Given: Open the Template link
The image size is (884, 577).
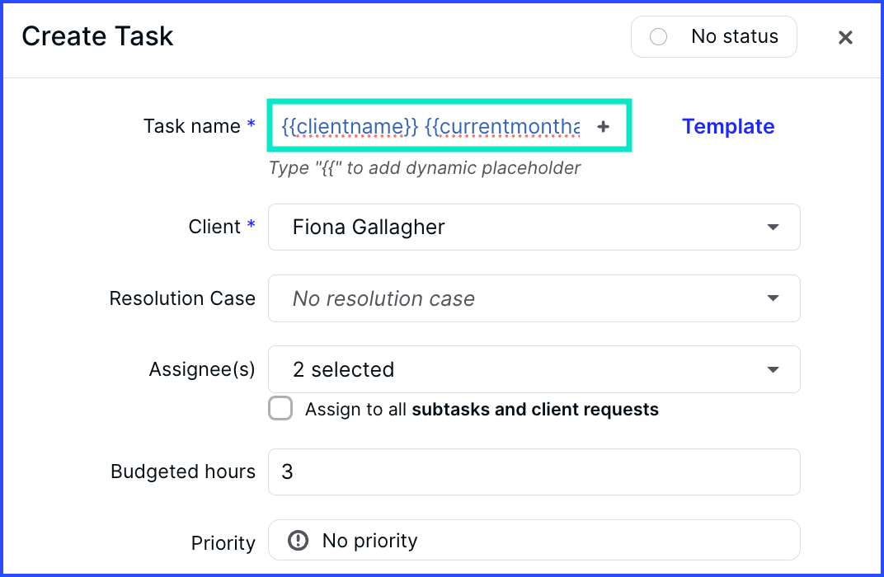Looking at the screenshot, I should 728,126.
